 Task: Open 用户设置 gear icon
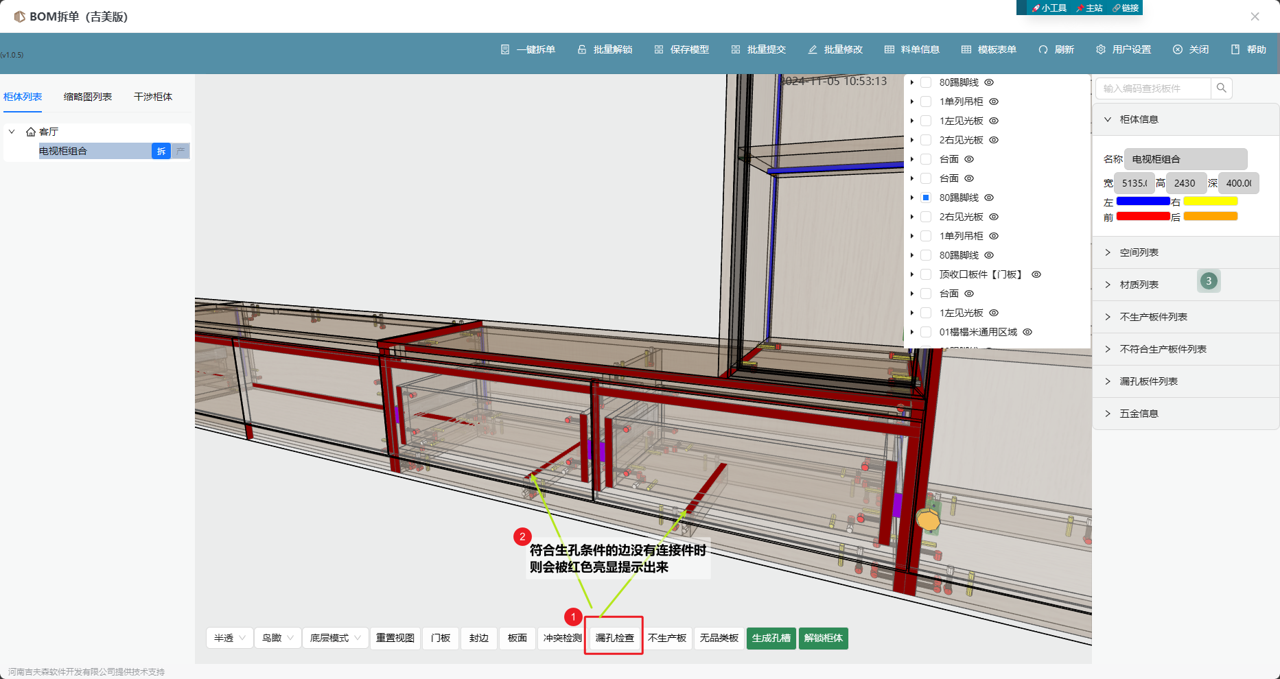point(1101,49)
